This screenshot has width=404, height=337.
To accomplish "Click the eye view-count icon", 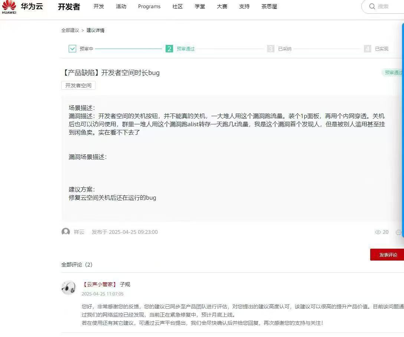I will coord(378,232).
